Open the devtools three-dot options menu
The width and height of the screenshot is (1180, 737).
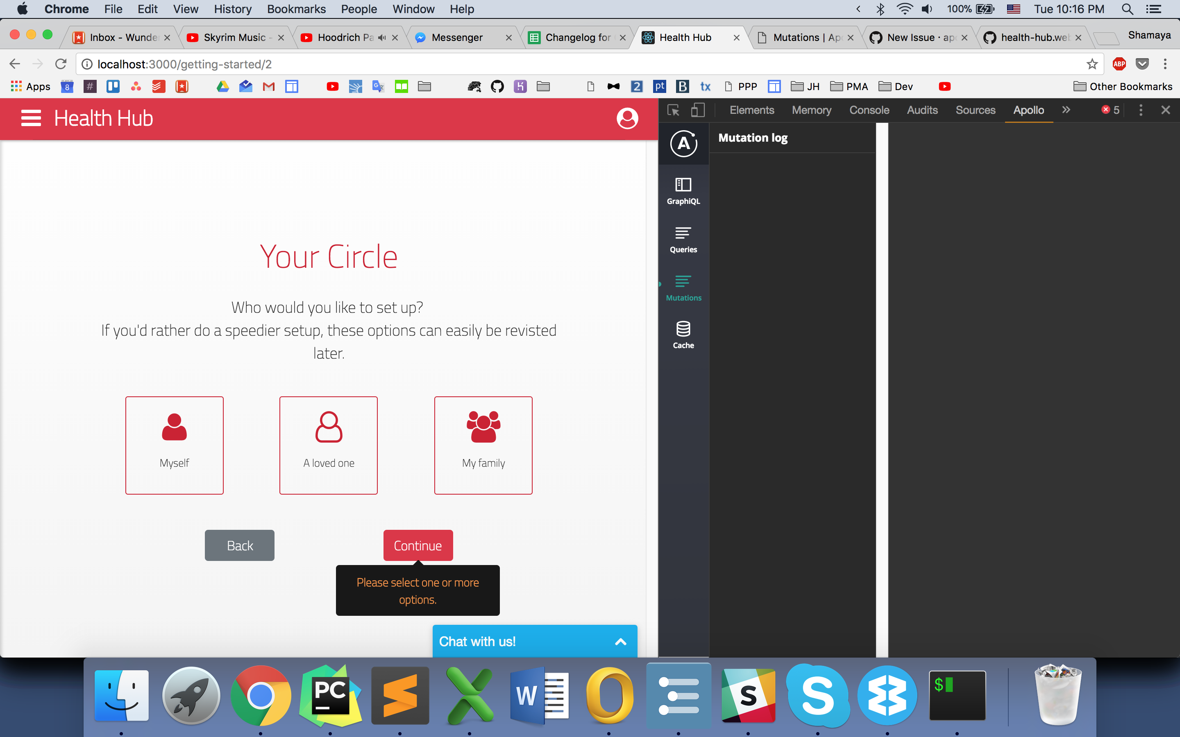(1141, 110)
